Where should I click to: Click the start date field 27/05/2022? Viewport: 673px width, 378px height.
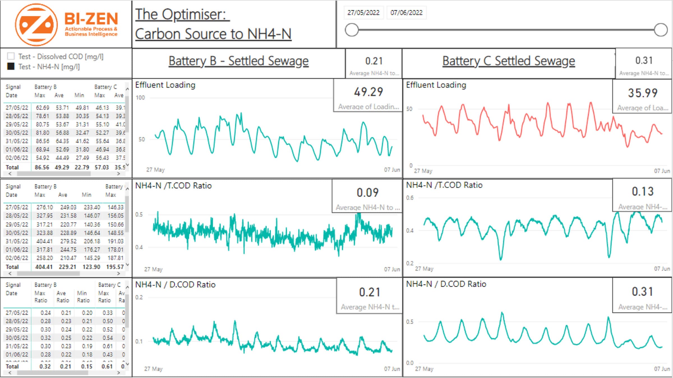363,13
